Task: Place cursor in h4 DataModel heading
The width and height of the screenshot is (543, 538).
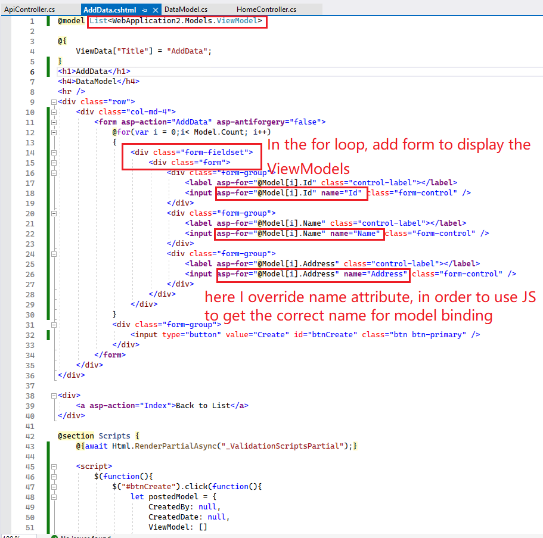Action: click(97, 82)
